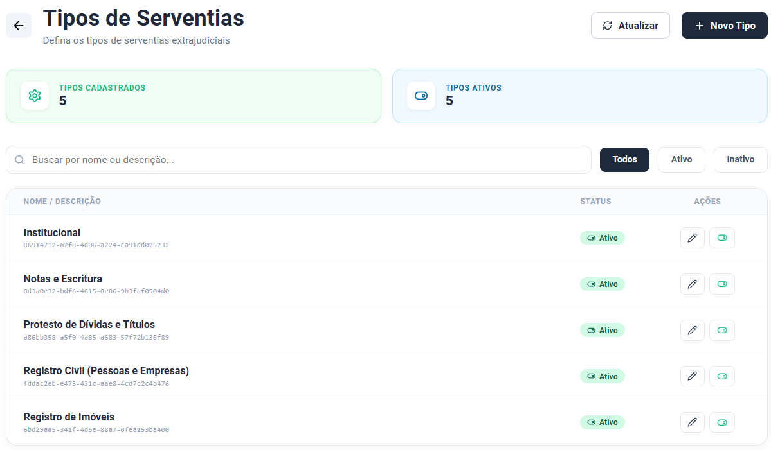Click the gear icon in Tipos Cadastrados card
The height and width of the screenshot is (450, 771).
click(x=35, y=96)
